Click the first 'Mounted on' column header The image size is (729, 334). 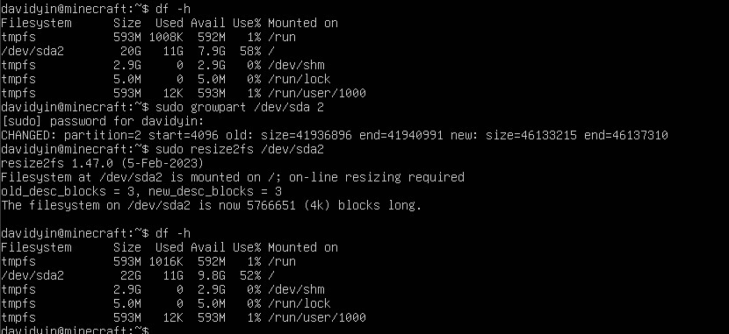click(x=303, y=23)
